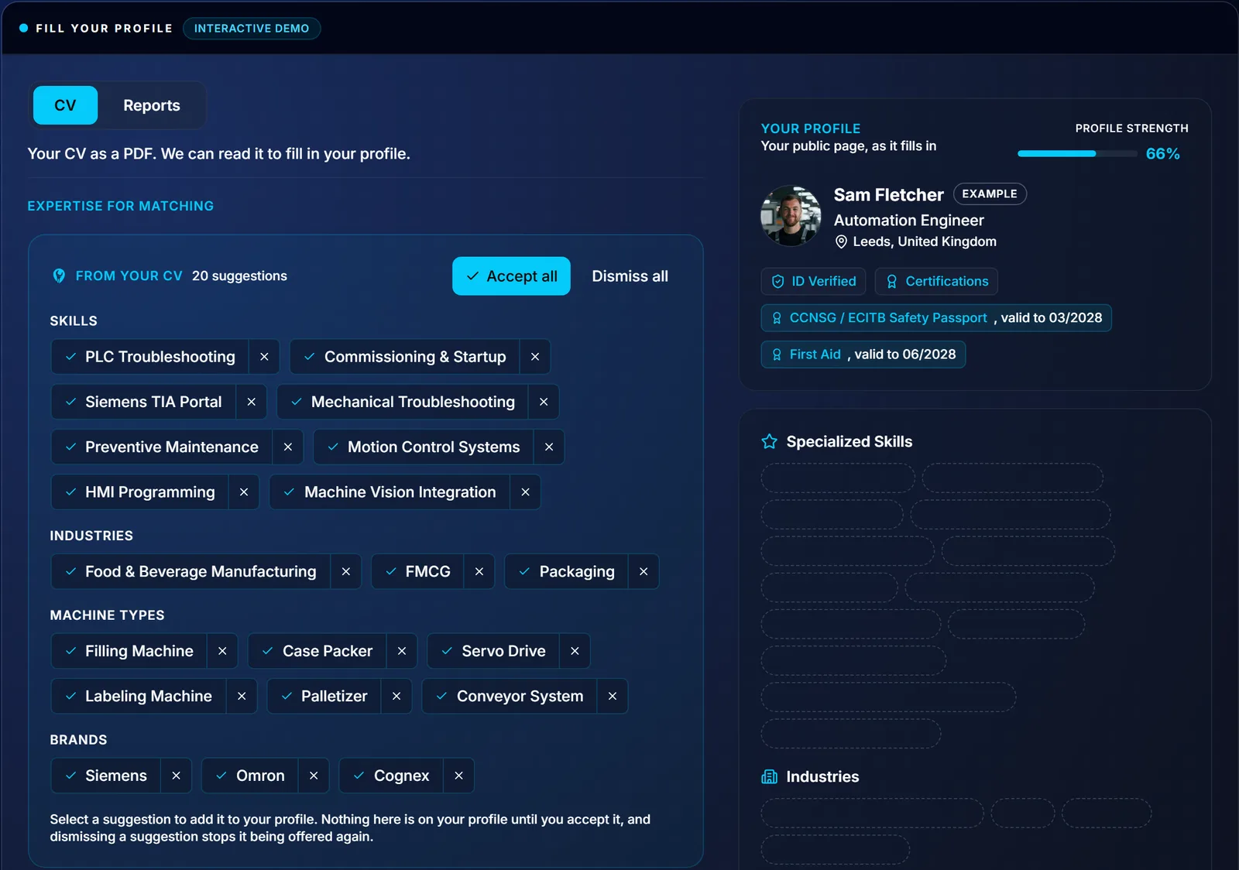This screenshot has height=870, width=1239.
Task: Dismiss the Servo Drive suggestion
Action: click(x=575, y=652)
